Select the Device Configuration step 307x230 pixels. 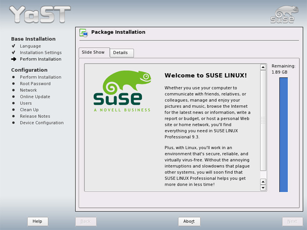(x=42, y=123)
